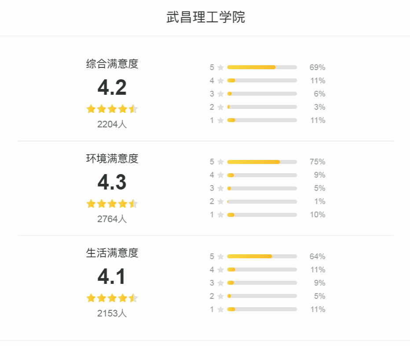Click the 2-star row icon in 环境满意度
Image resolution: width=410 pixels, height=346 pixels.
221,201
